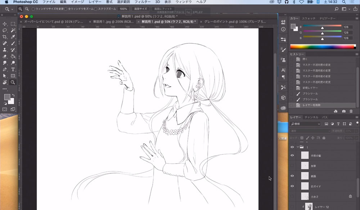Switch to the チャンネル tab
The width and height of the screenshot is (360, 210).
point(311,117)
